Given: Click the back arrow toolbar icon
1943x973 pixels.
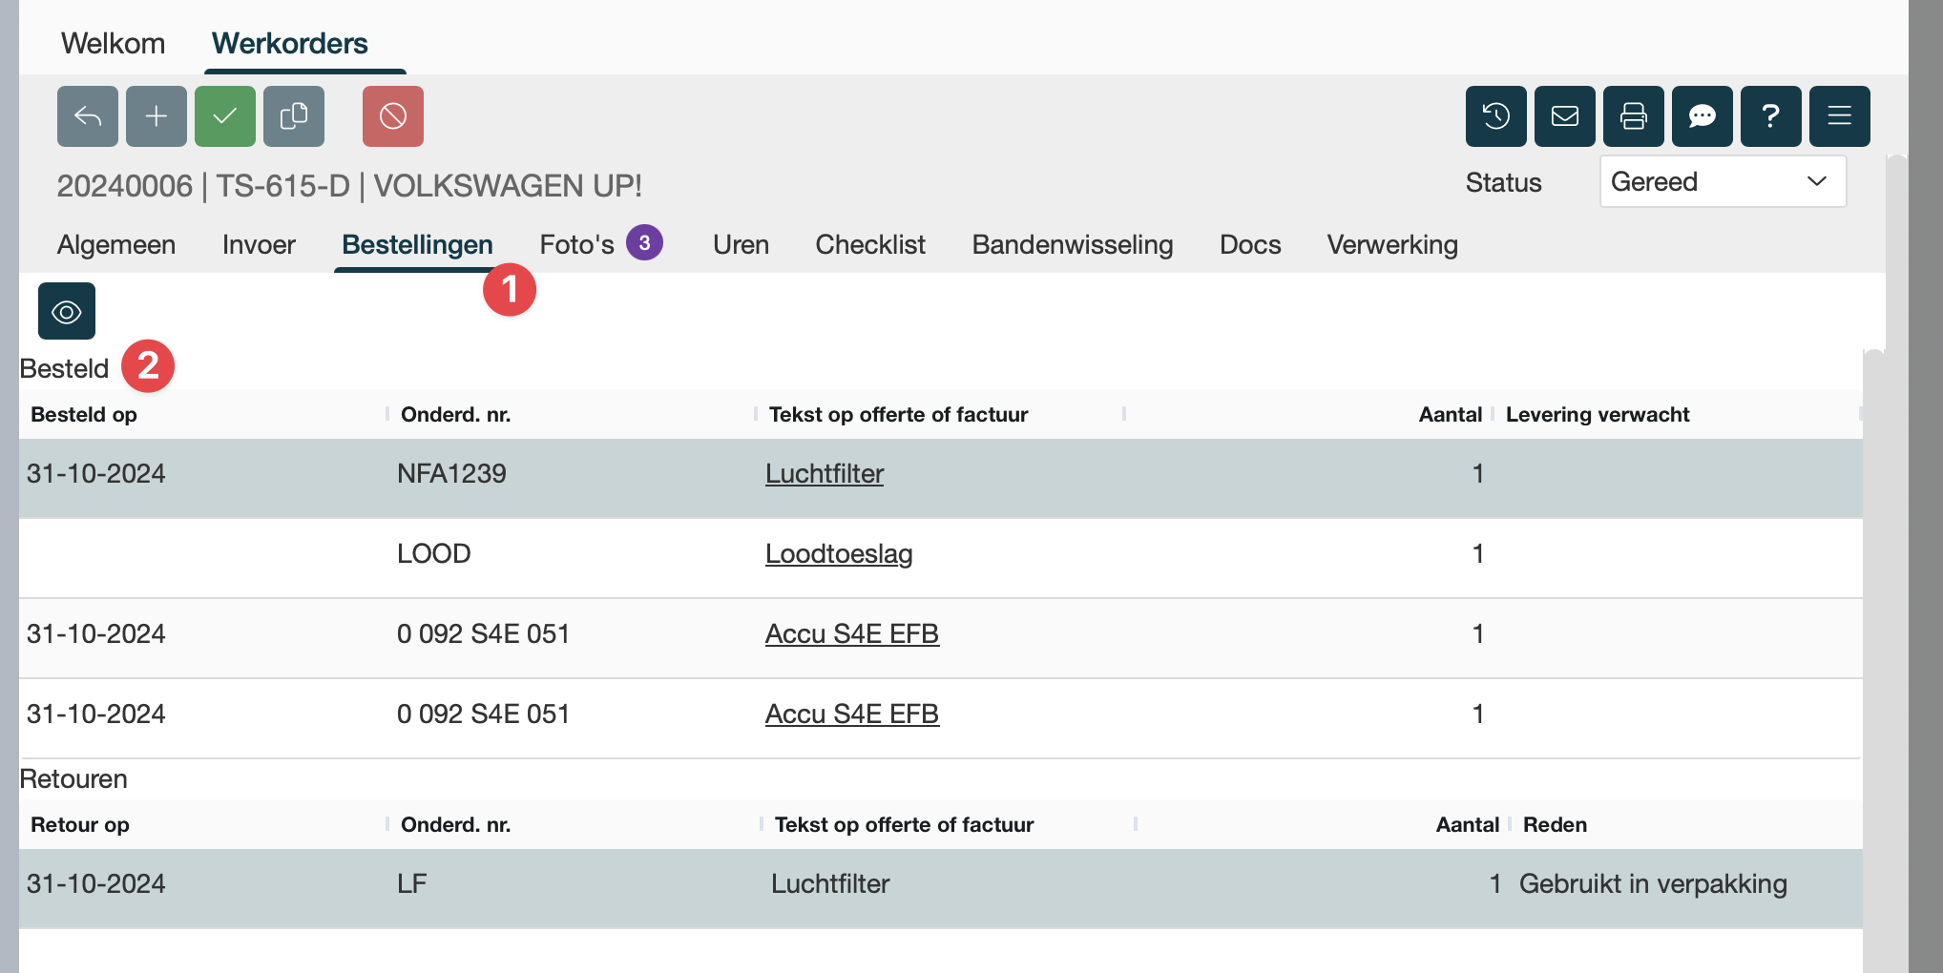Looking at the screenshot, I should [x=88, y=116].
